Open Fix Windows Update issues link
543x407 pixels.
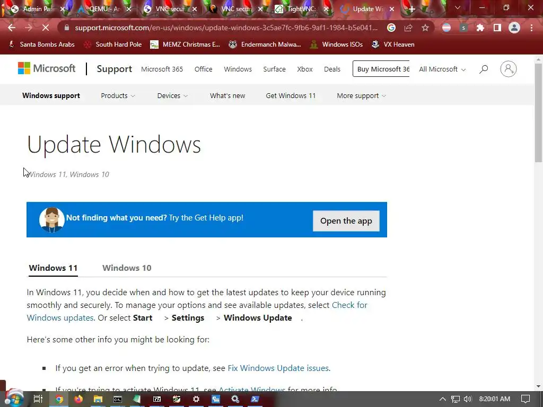pos(278,368)
